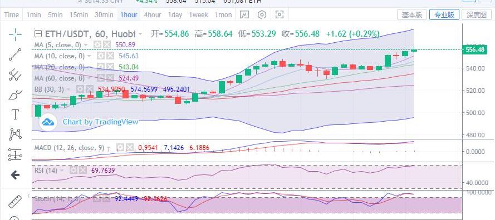Image resolution: width=495 pixels, height=220 pixels.
Task: Switch to the 4hour timeframe tab
Action: [153, 15]
